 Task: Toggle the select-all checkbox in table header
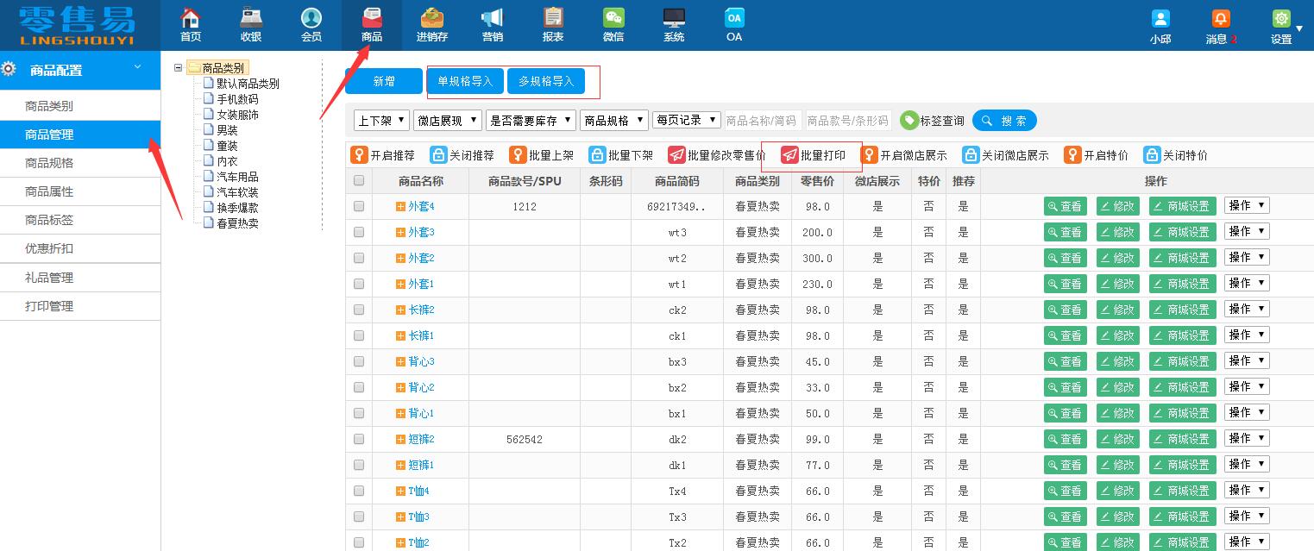pos(358,181)
